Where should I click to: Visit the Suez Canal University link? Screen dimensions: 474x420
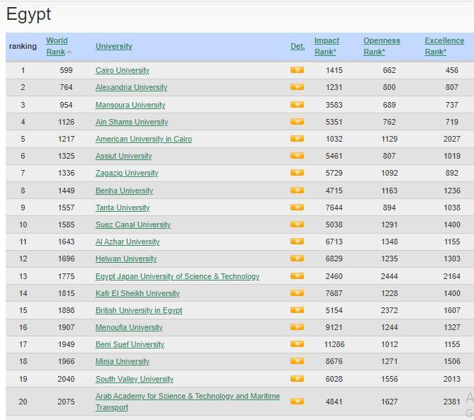(133, 225)
